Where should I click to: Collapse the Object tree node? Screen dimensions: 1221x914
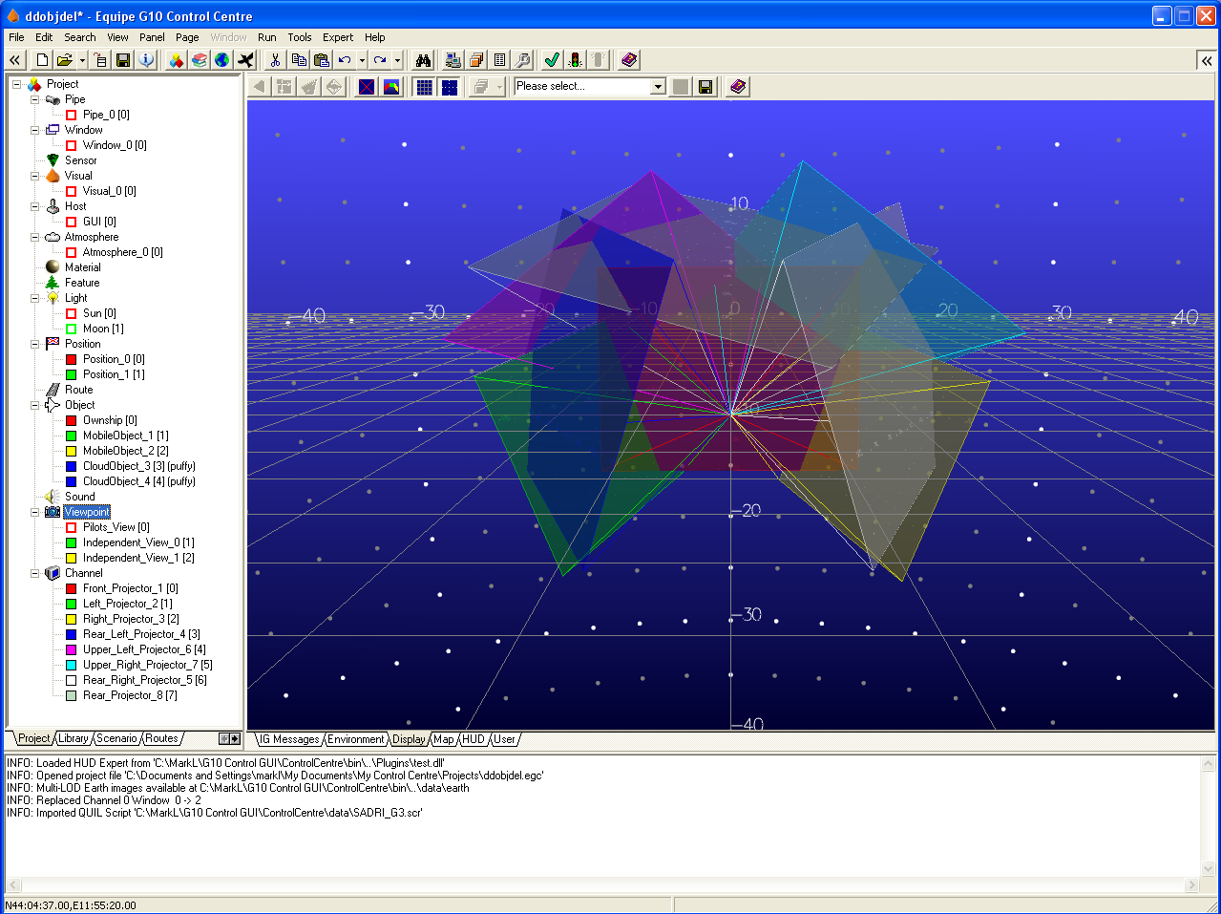coord(35,405)
